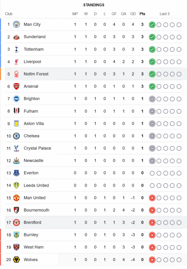
Task: Click Everton's first empty Last 5 circle
Action: pyautogui.click(x=152, y=173)
